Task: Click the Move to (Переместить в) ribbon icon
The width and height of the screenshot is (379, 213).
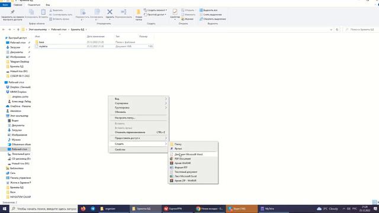Action: [x=83, y=12]
